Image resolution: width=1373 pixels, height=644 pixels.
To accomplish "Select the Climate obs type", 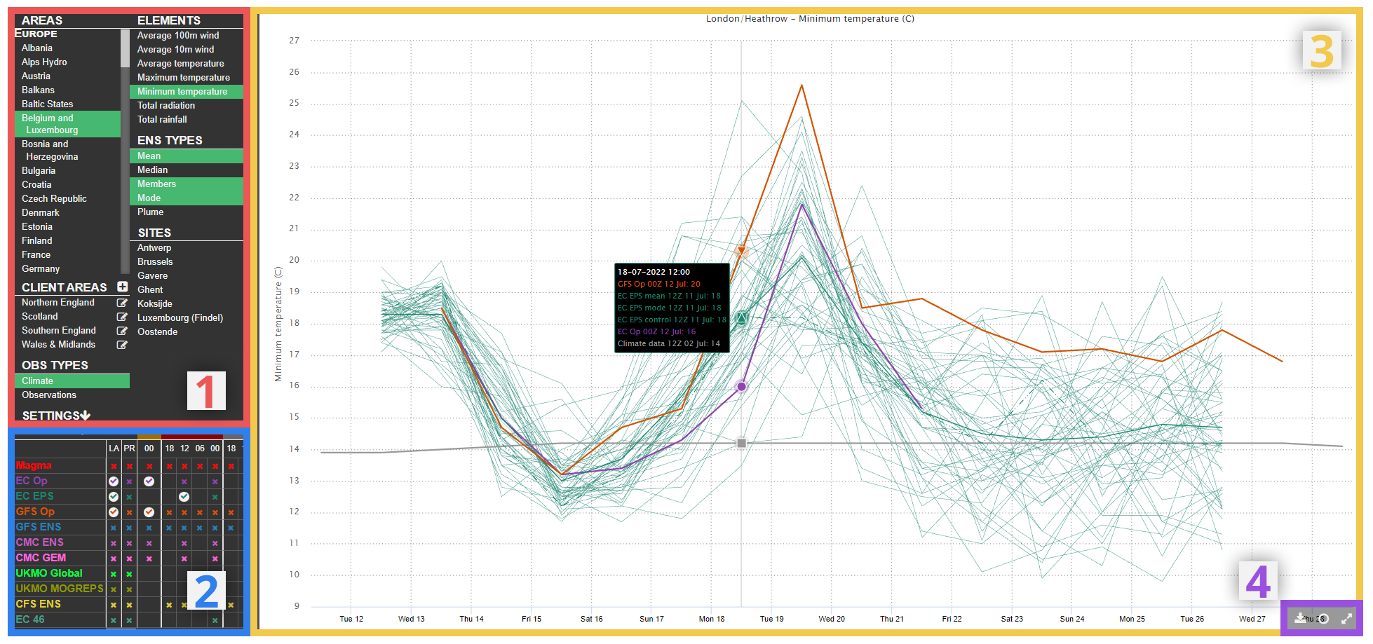I will pyautogui.click(x=72, y=381).
